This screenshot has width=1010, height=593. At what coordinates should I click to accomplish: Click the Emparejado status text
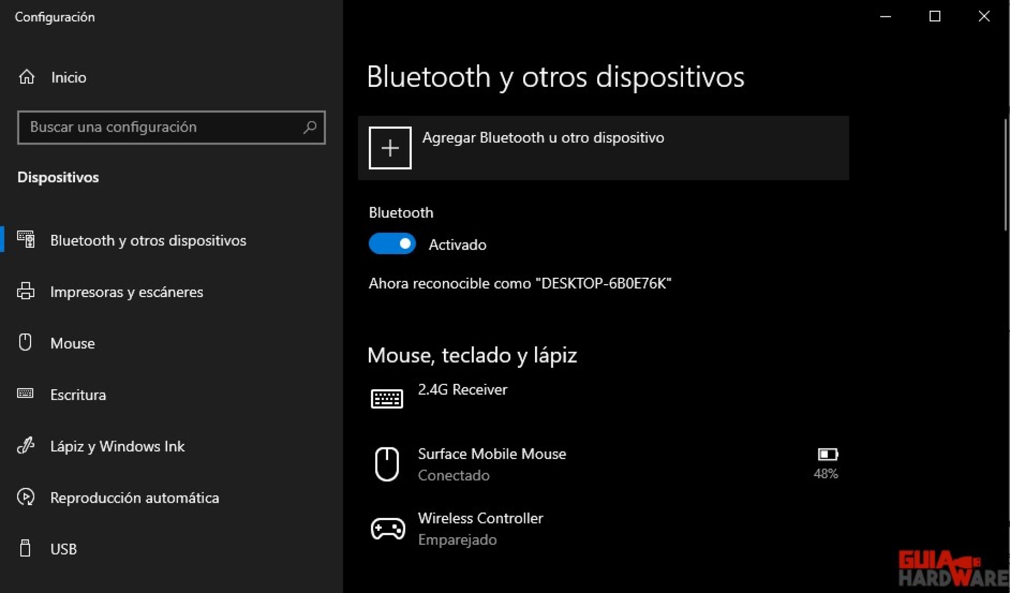(x=457, y=540)
